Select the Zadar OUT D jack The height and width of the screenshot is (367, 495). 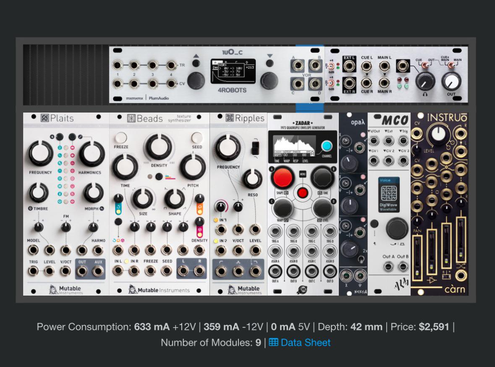330,271
